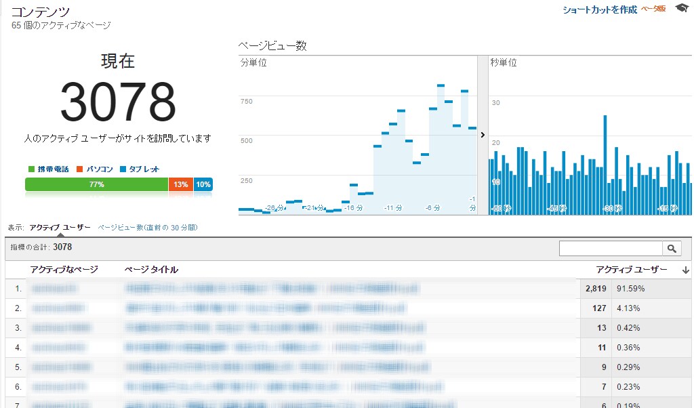Click the ベータ版 beta label

click(653, 9)
